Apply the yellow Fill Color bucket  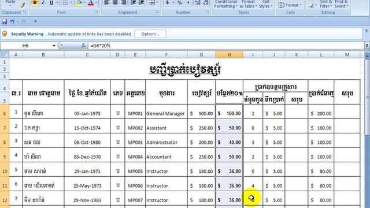[79, 3]
